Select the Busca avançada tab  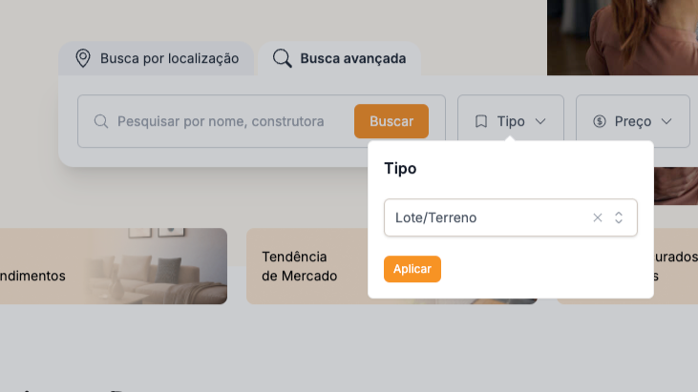click(340, 58)
